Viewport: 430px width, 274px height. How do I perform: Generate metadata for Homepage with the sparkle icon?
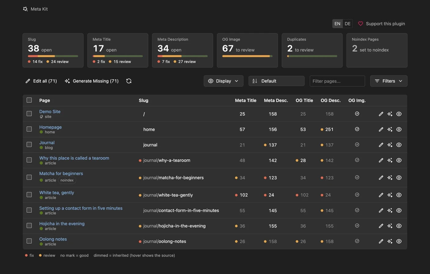(390, 129)
